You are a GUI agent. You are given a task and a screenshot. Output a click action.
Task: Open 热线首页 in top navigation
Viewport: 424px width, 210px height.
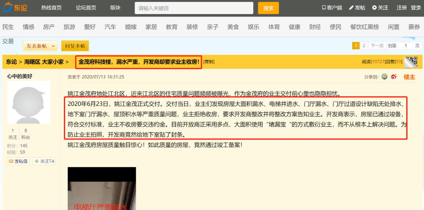(51, 7)
